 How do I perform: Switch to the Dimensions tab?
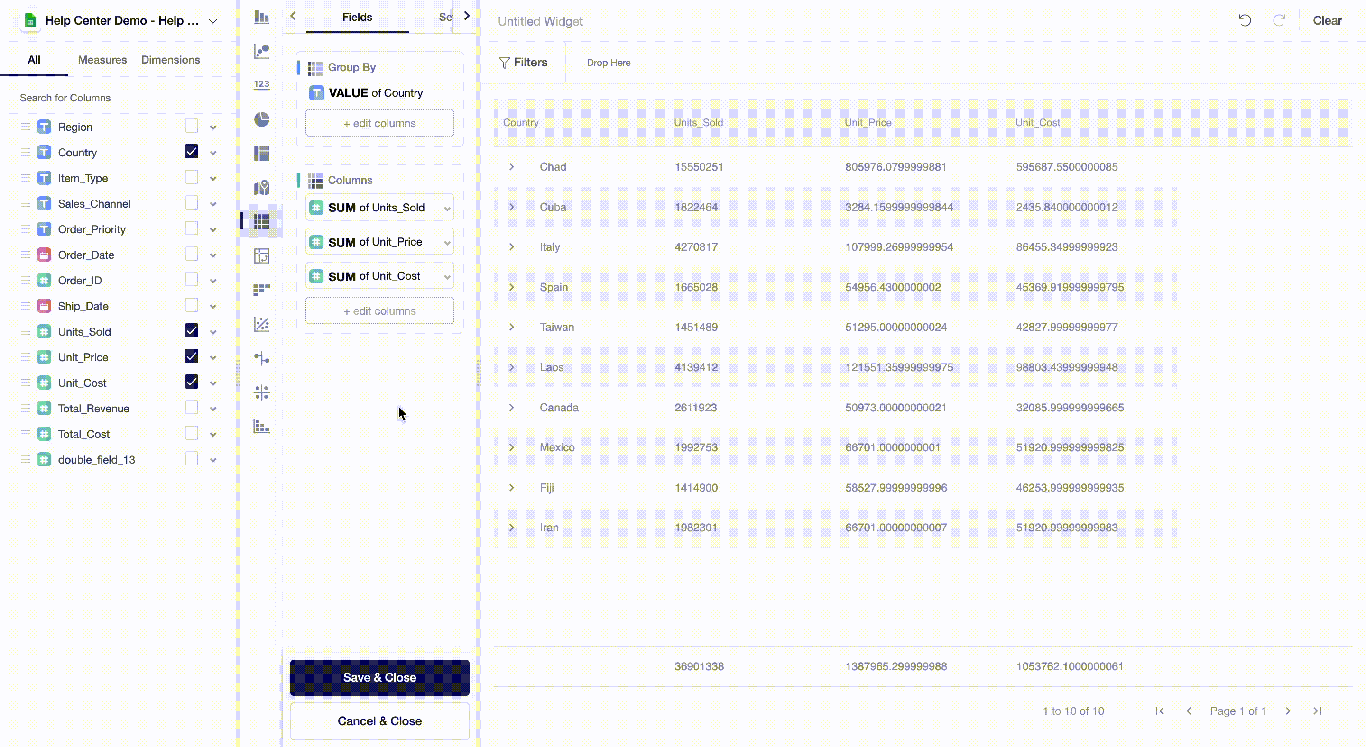click(x=170, y=60)
